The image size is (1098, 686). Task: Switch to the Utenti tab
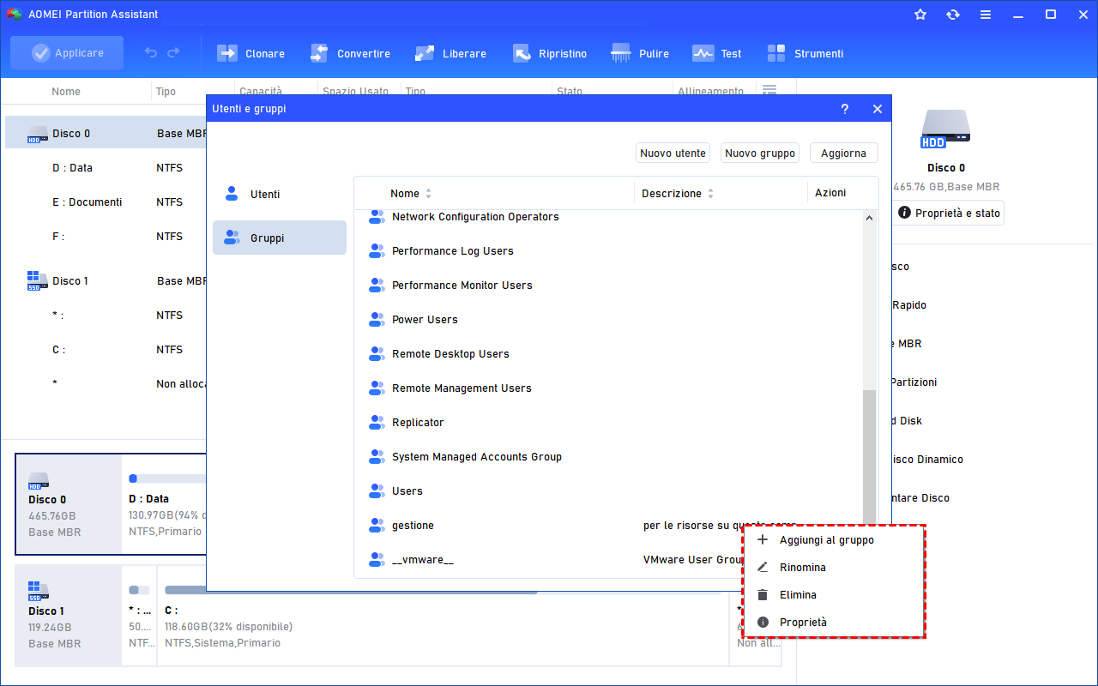tap(280, 194)
